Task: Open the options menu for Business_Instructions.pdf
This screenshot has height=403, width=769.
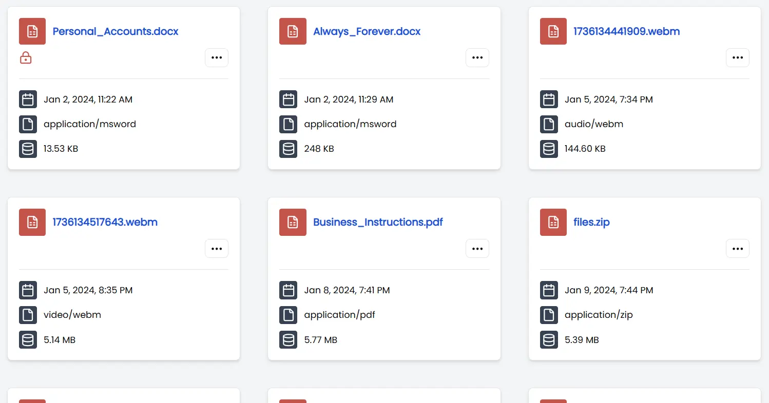Action: coord(477,248)
